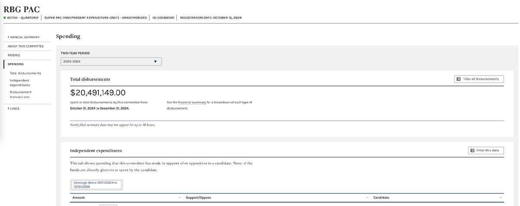Click the ID: C00891291 label

coord(163,18)
